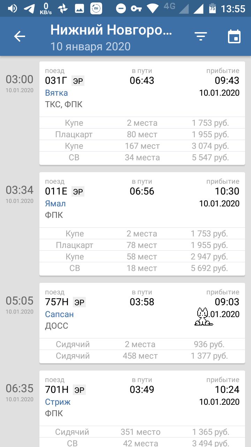Image resolution: width=251 pixels, height=447 pixels.
Task: Tap the back arrow icon
Action: coord(20,36)
